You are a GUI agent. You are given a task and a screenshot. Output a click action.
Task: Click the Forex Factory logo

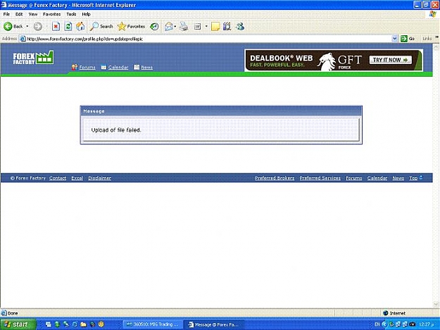tap(33, 58)
